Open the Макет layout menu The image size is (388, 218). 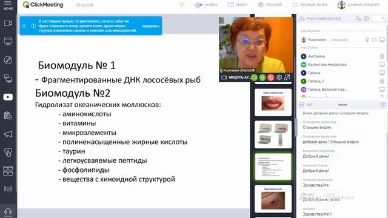(238, 5)
